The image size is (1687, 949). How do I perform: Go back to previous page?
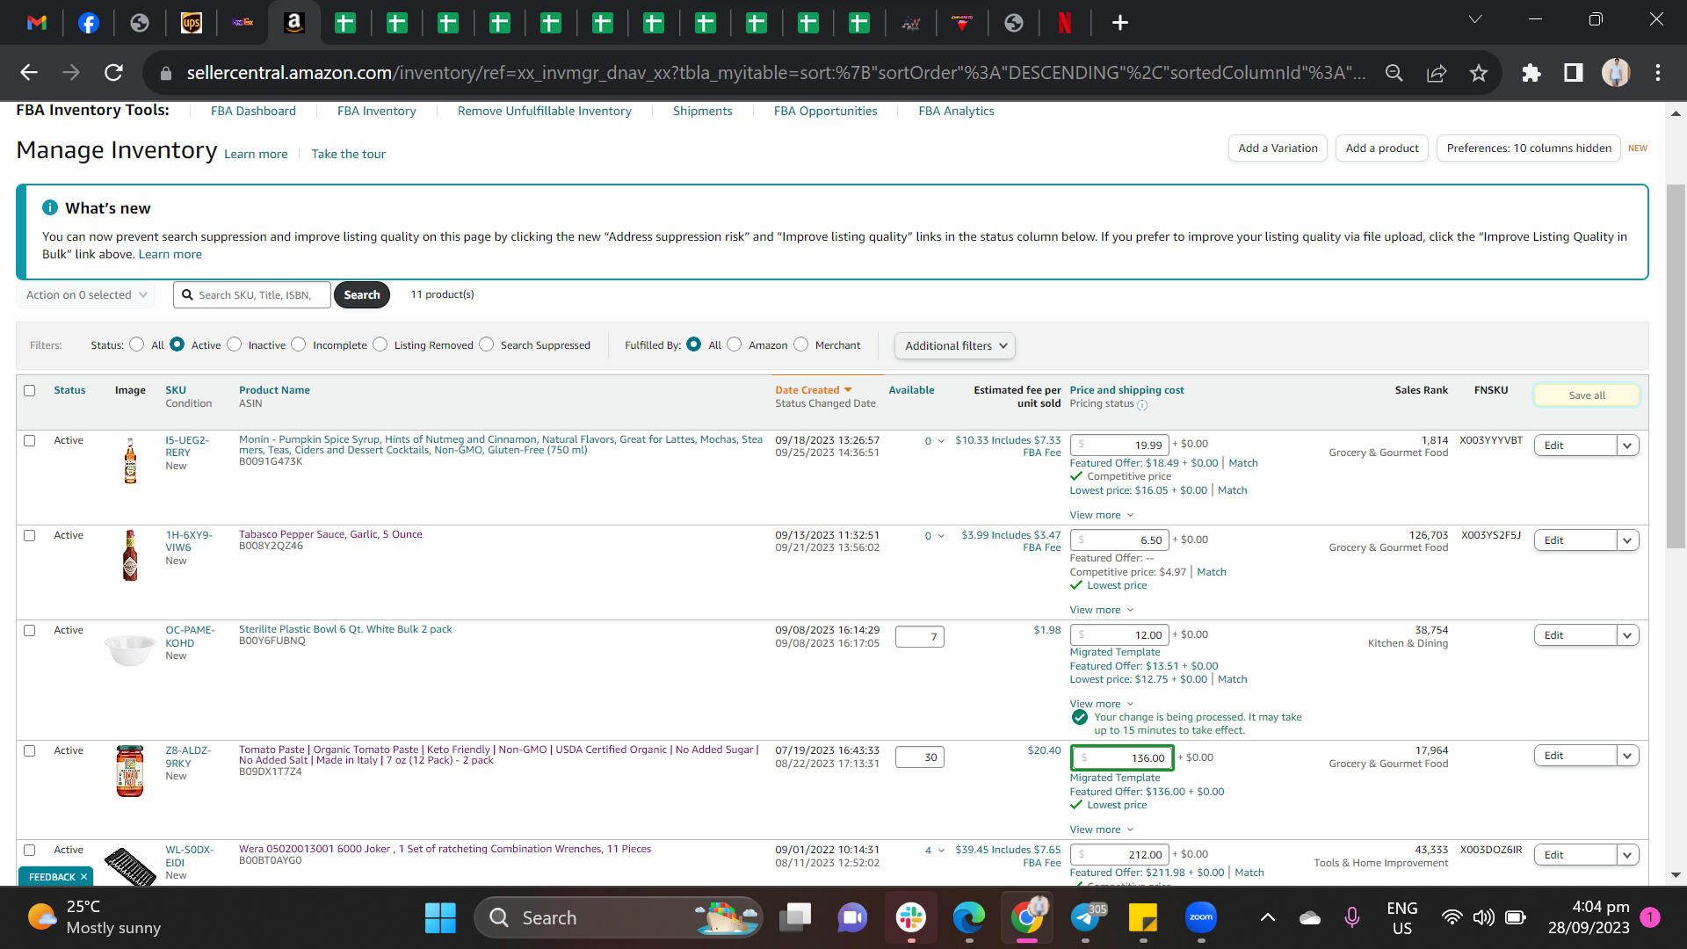[29, 73]
